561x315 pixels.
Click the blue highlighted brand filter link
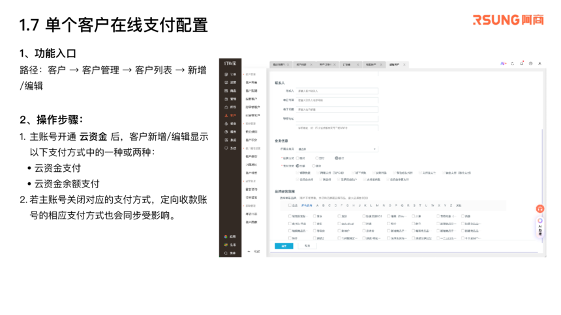point(307,206)
